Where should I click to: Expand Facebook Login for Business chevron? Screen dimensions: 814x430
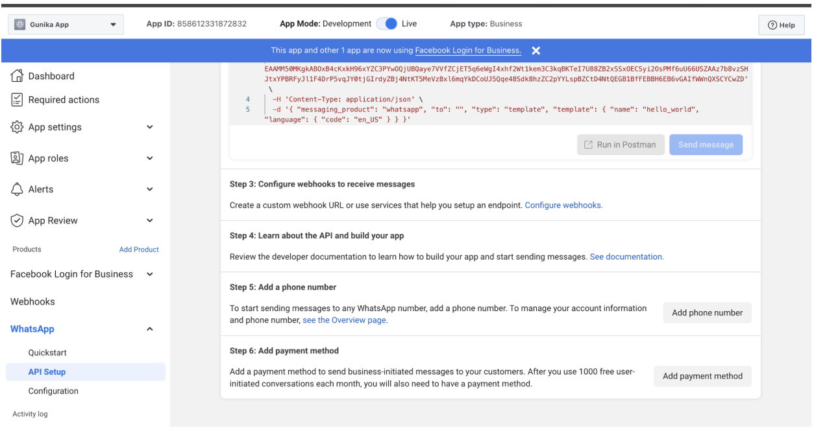[150, 274]
